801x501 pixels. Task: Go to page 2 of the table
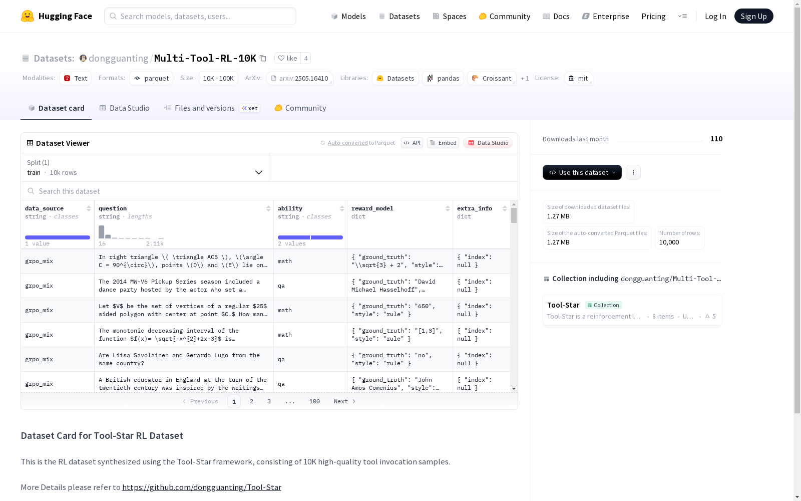click(x=251, y=401)
